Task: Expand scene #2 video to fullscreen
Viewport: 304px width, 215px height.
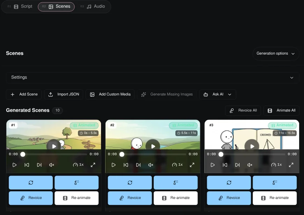Action: pos(192,165)
